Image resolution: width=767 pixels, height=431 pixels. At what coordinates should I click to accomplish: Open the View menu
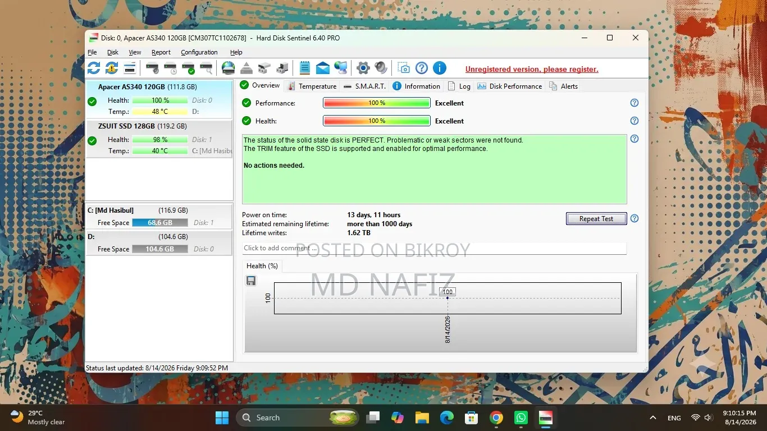(x=135, y=52)
